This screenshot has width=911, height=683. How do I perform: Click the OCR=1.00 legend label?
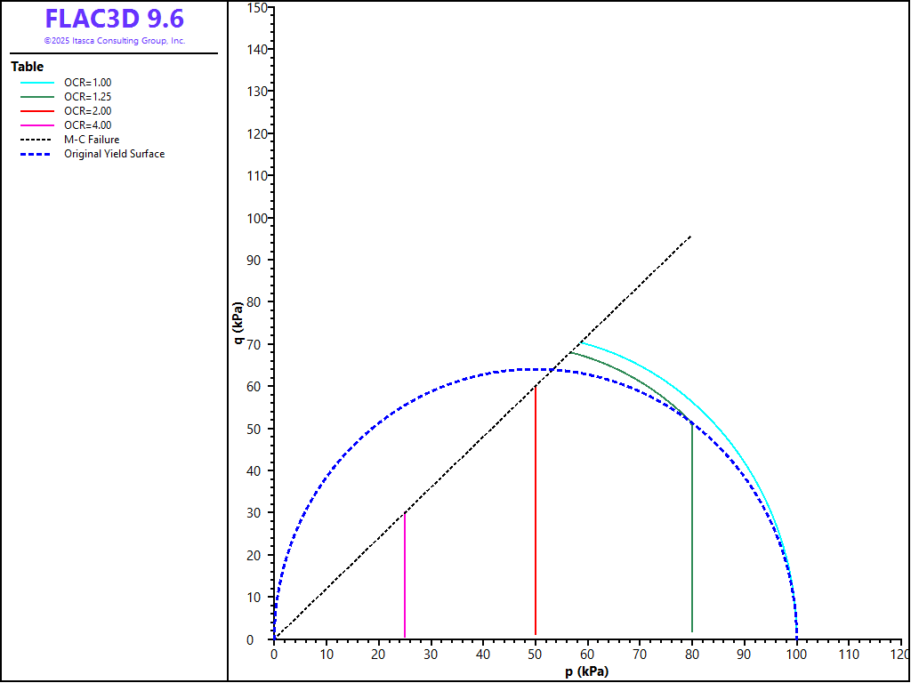[87, 82]
